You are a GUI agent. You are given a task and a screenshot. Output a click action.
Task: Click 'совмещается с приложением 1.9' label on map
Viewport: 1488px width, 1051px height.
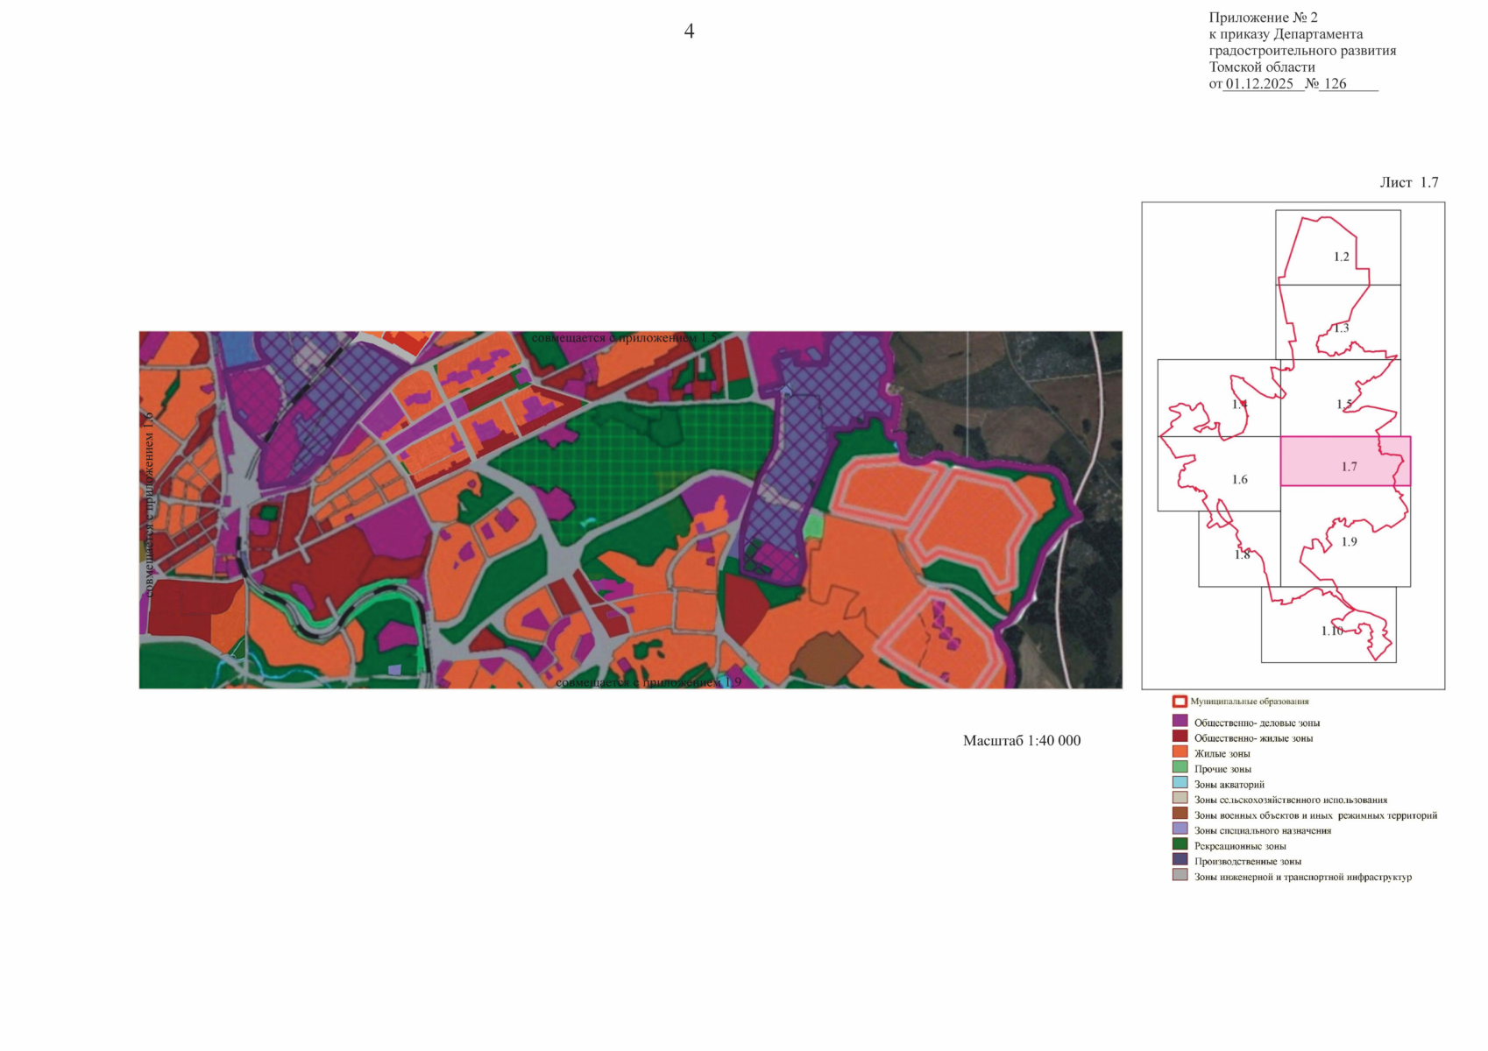click(648, 682)
